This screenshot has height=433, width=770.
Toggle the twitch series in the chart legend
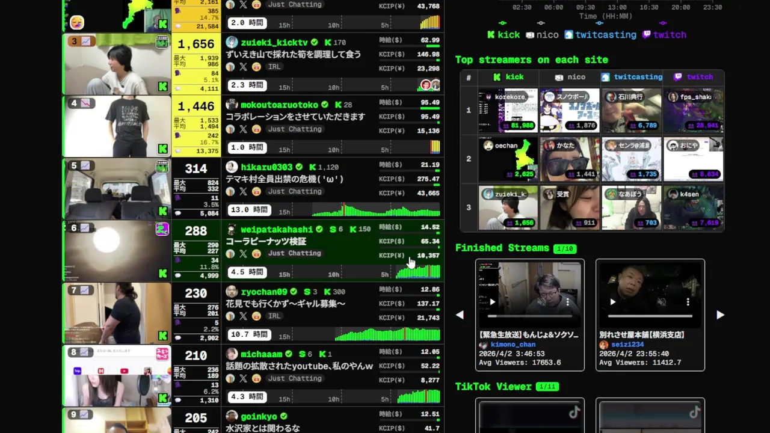(665, 35)
